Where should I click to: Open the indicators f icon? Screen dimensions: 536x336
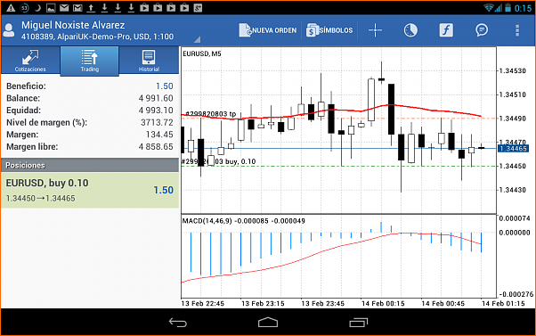tap(446, 30)
